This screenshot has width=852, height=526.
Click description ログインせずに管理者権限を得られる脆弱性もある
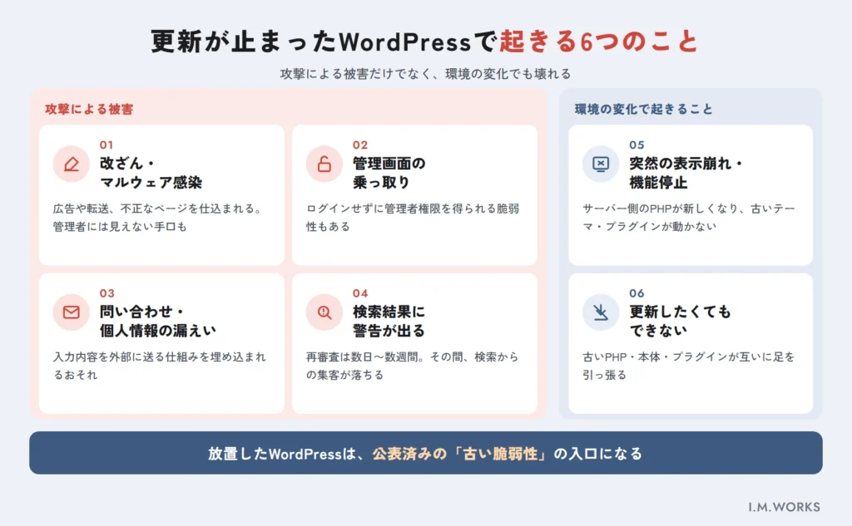point(413,217)
